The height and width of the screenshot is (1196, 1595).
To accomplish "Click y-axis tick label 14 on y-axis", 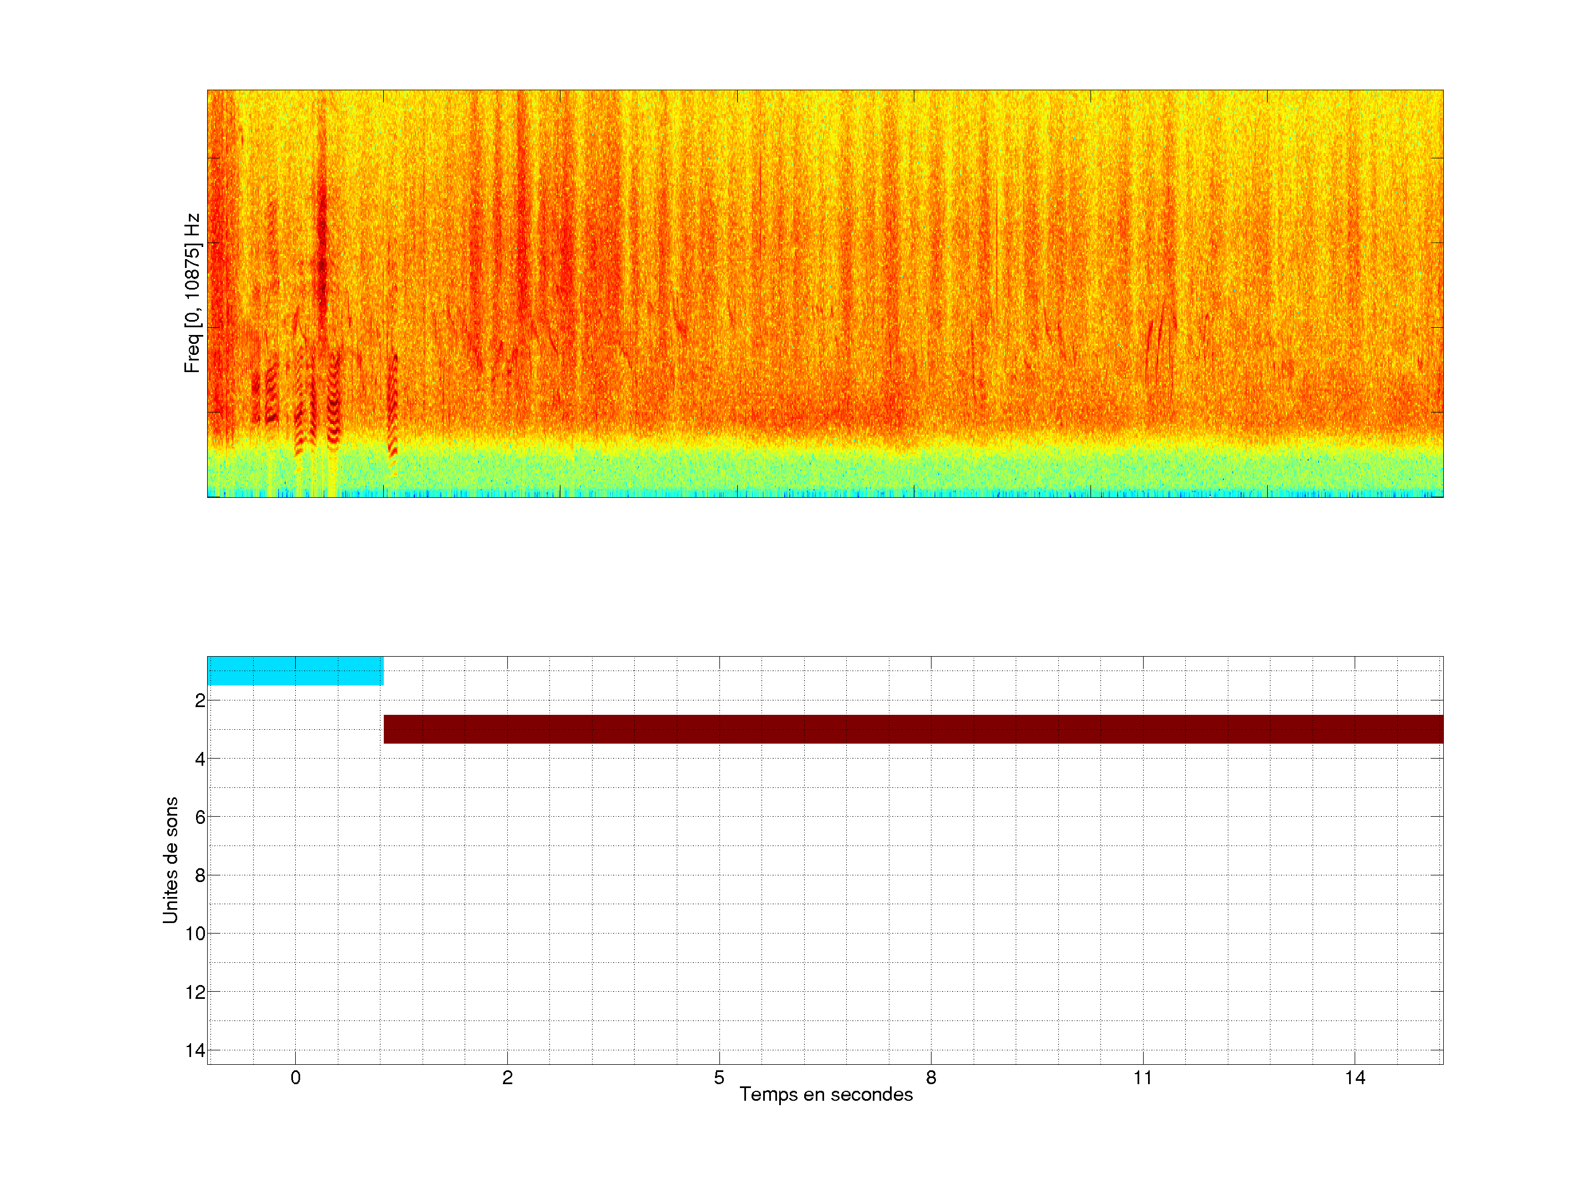I will tap(195, 1051).
